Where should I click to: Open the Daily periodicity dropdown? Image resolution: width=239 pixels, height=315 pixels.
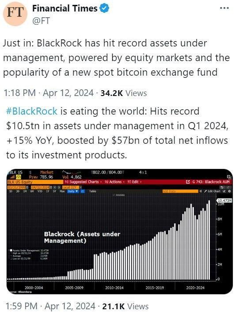(x=73, y=192)
